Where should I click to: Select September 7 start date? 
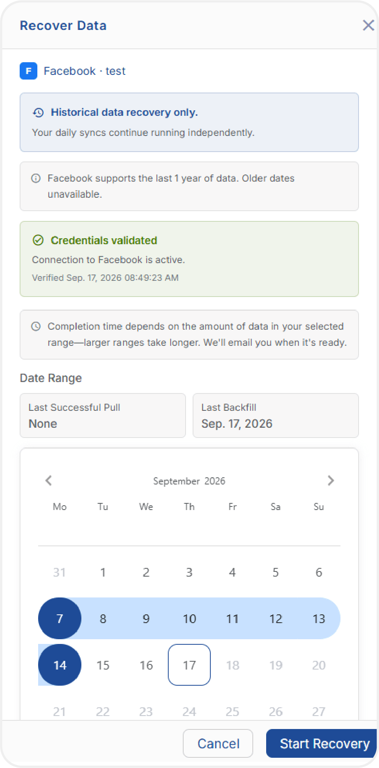(60, 618)
